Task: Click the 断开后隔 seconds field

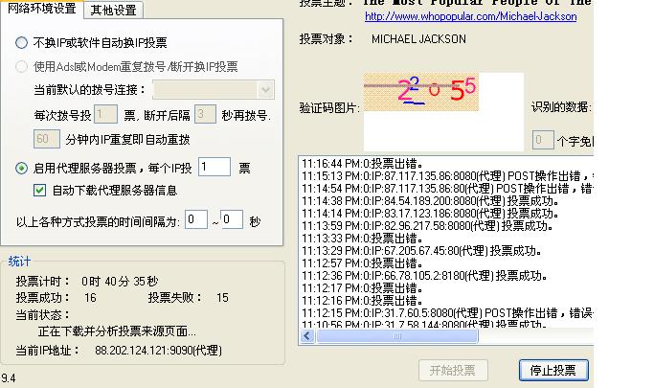Action: click(204, 115)
